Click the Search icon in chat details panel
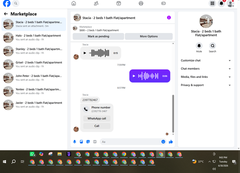240x173 pixels. (213, 46)
